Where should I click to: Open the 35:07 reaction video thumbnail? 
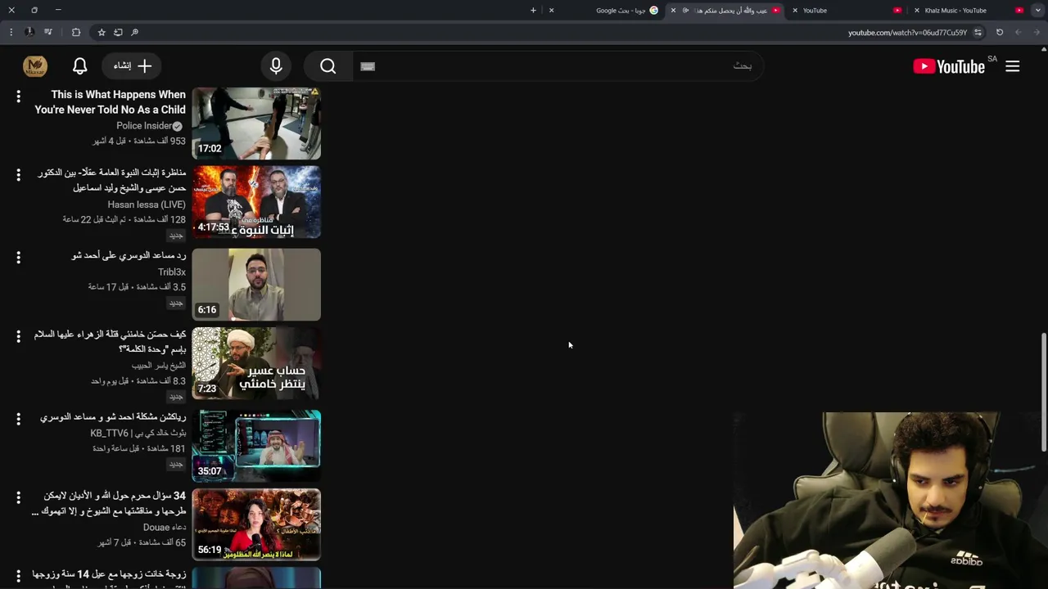pos(256,446)
